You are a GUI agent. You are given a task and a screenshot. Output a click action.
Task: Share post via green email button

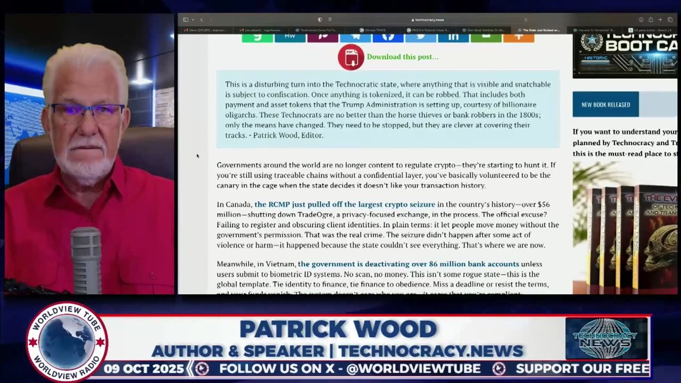coord(486,38)
